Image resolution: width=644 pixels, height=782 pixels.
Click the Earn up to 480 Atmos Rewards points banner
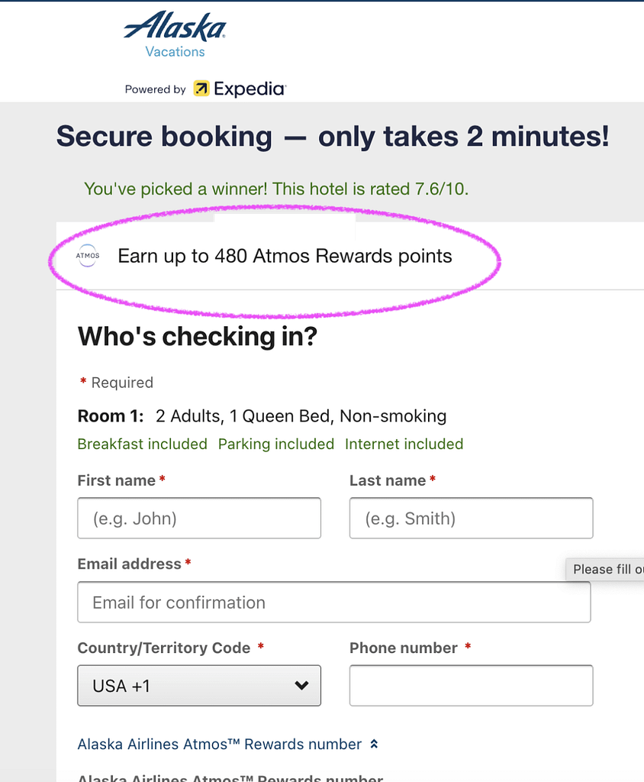285,256
